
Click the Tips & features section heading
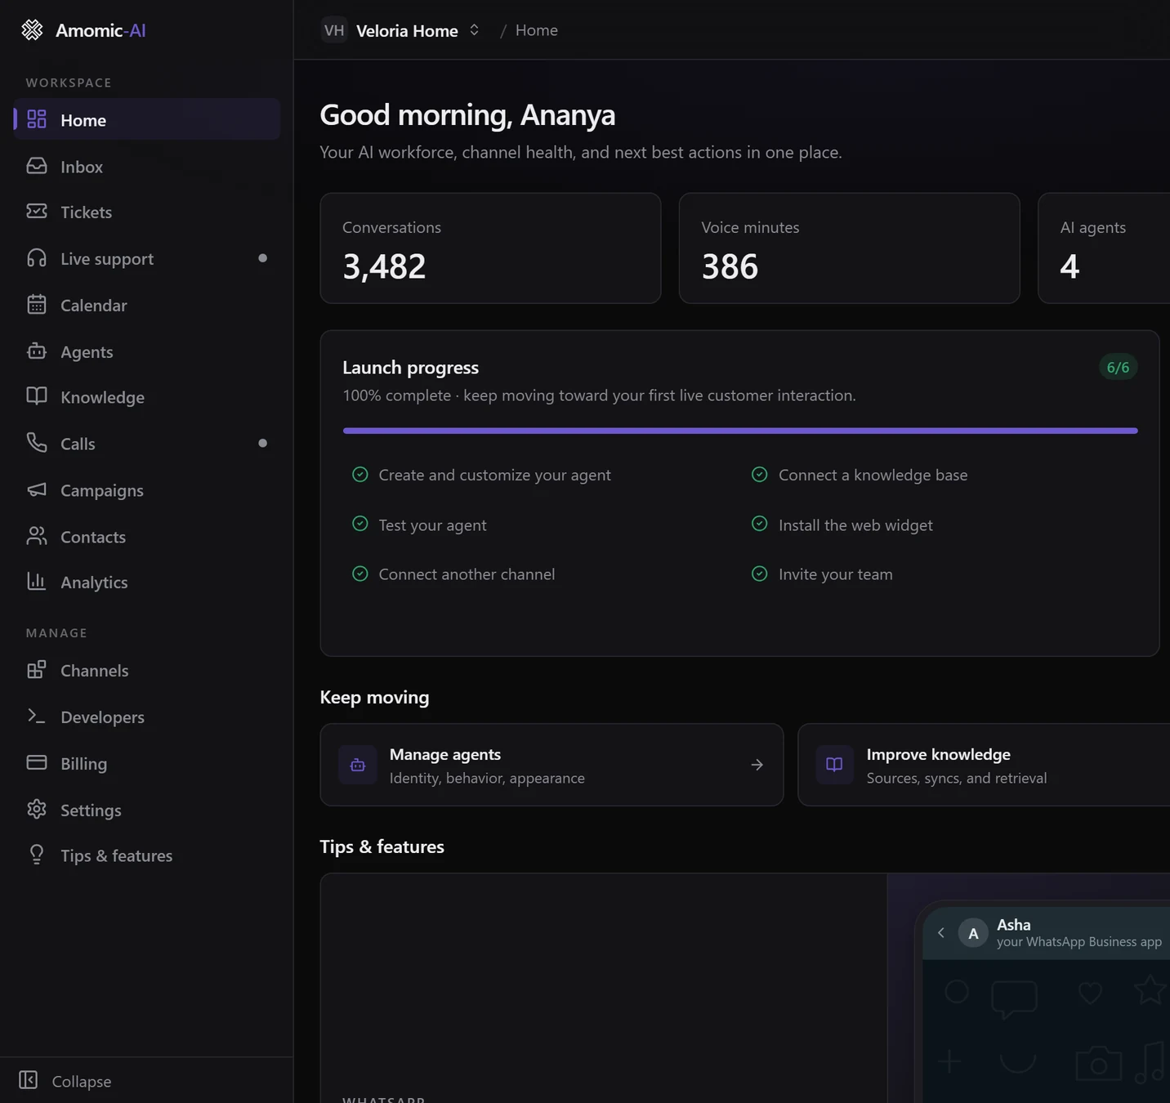pyautogui.click(x=382, y=846)
